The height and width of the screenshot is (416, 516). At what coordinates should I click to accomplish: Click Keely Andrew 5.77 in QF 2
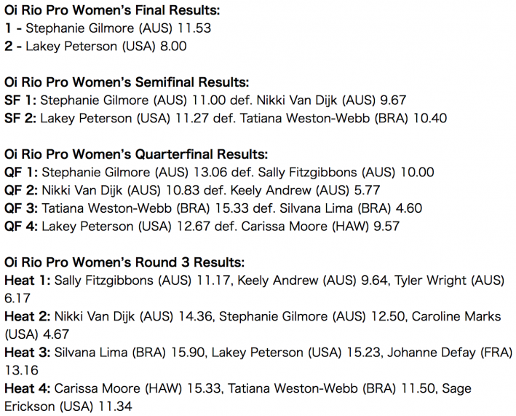point(305,190)
